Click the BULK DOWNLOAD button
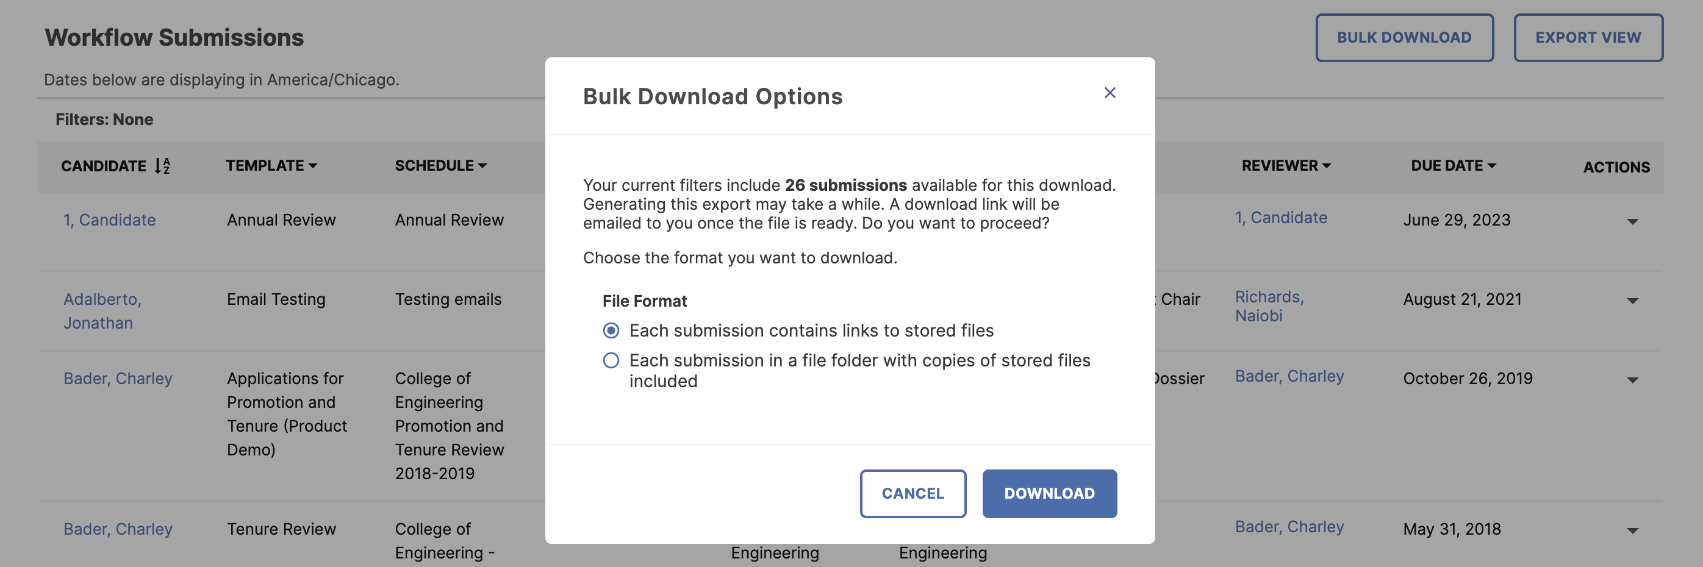The width and height of the screenshot is (1703, 567). coord(1404,37)
